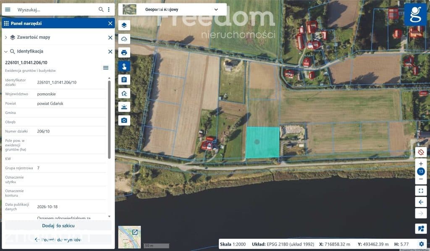Take a map screenshot with camera tool
Screen dimensions: 430x251
pos(124,120)
